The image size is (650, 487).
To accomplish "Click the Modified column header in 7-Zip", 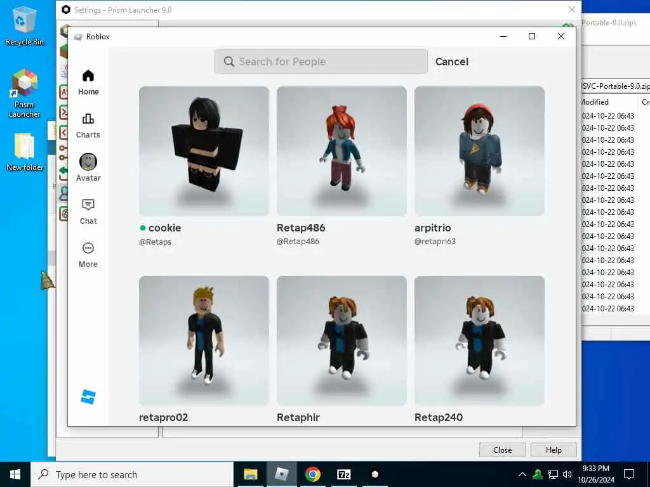I will tap(608, 102).
